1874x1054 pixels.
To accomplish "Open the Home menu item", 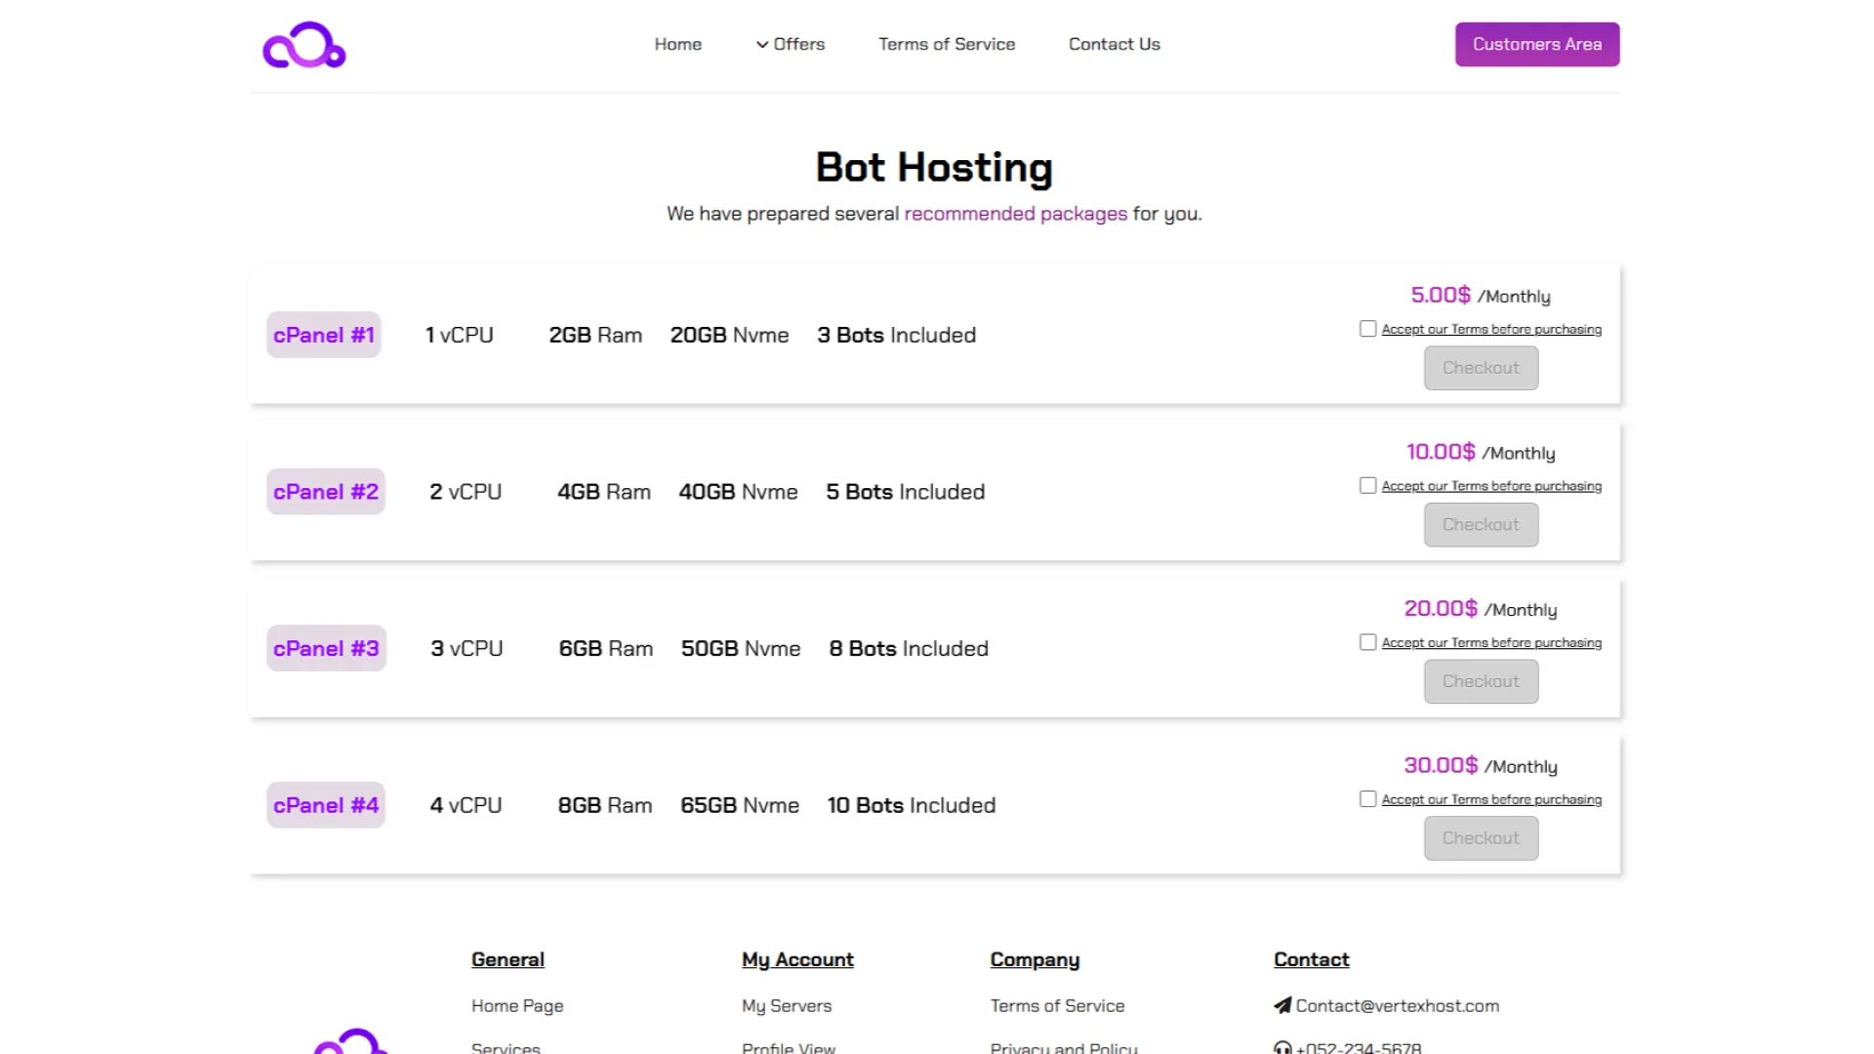I will click(x=677, y=44).
